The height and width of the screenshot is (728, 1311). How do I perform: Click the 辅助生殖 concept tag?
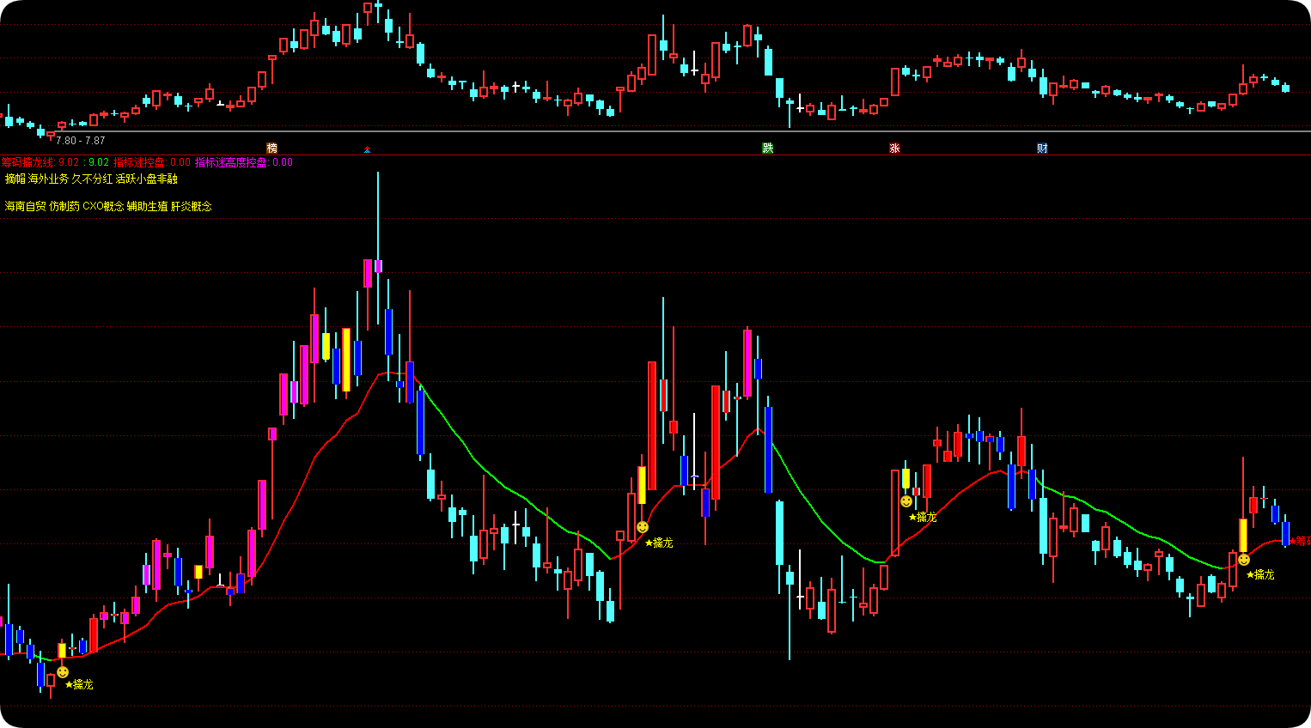coord(148,206)
